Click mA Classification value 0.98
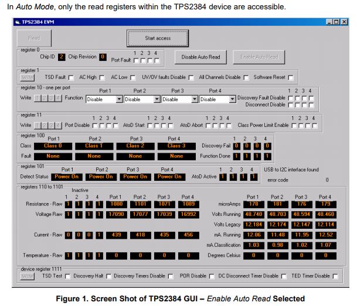This screenshot has height=306, width=357. [277, 245]
